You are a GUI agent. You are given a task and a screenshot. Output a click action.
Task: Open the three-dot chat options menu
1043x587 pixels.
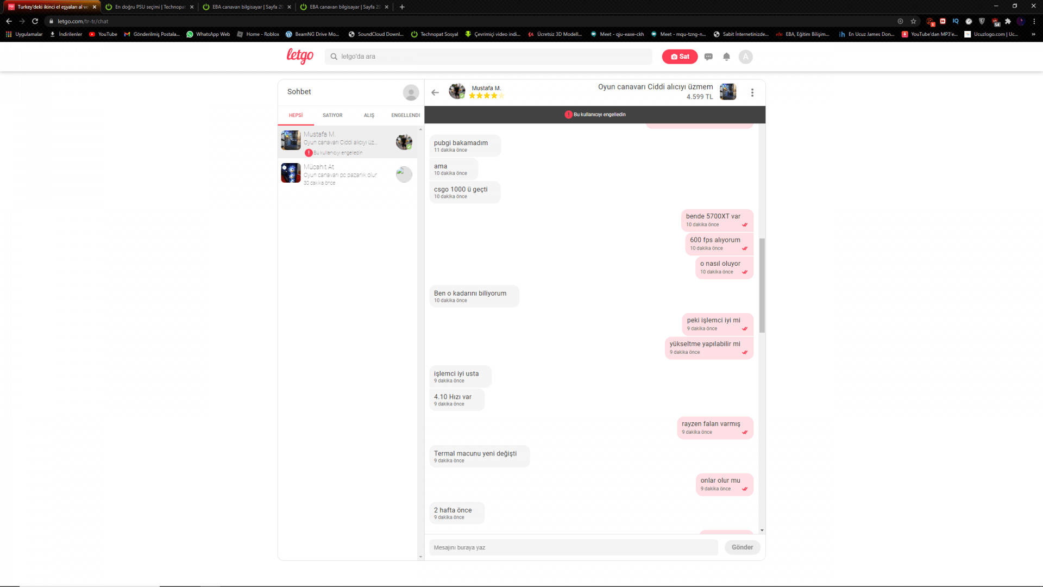click(752, 92)
